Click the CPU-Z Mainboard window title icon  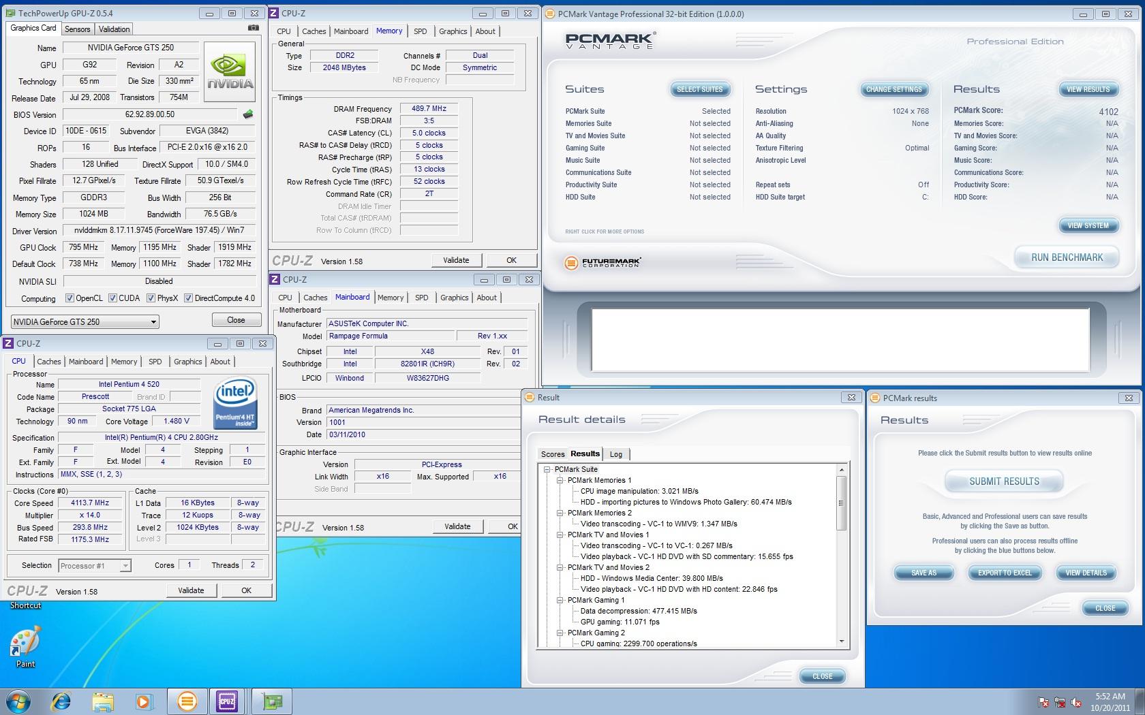point(275,279)
